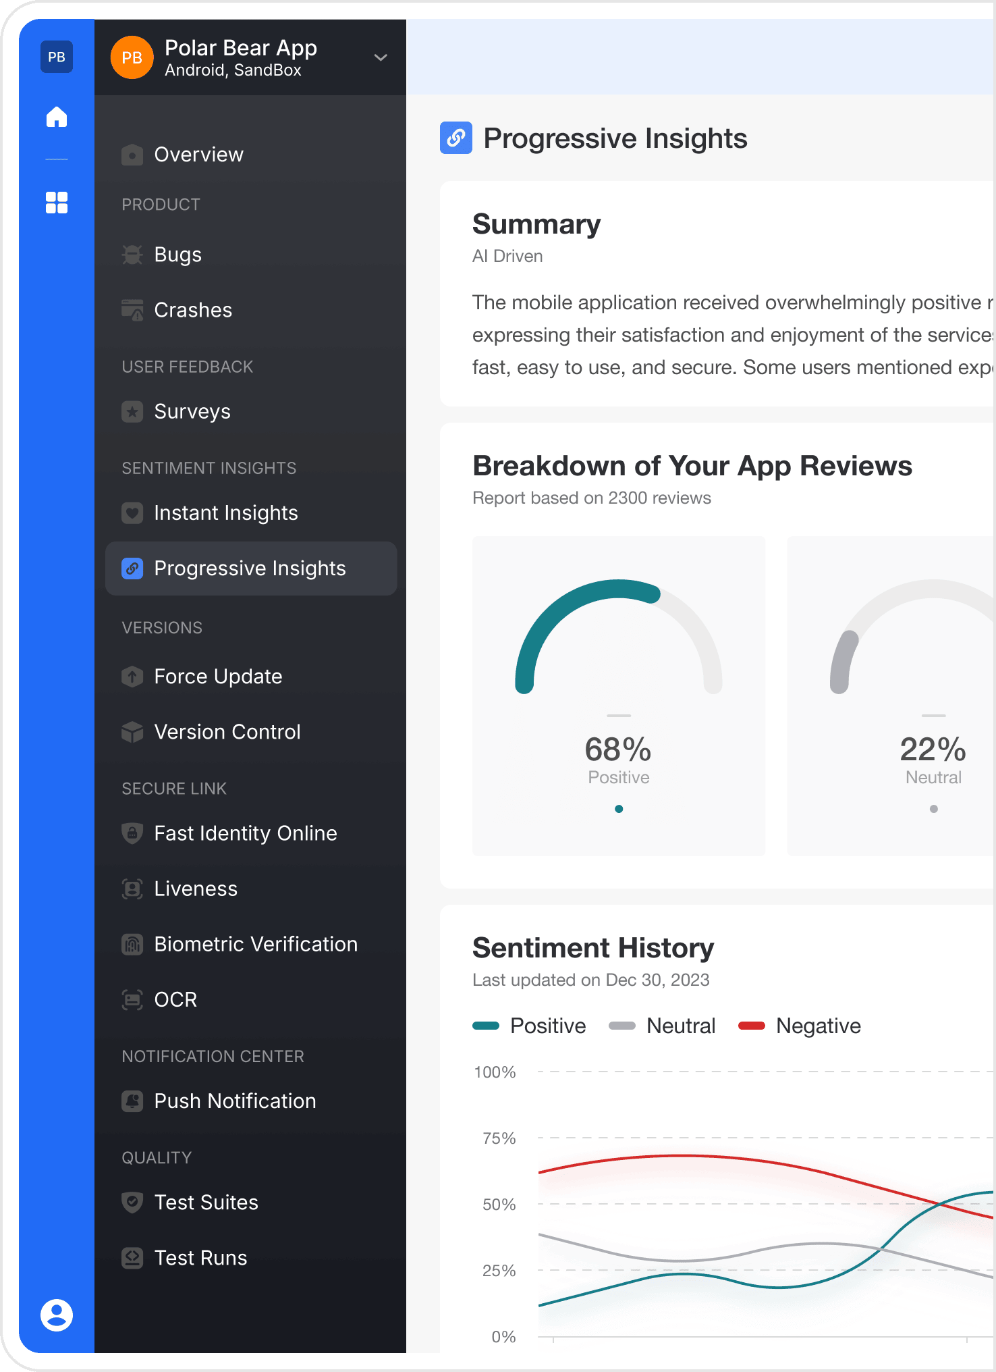Screen dimensions: 996x1372
Task: Open the Instant Insights menu item
Action: click(251, 513)
